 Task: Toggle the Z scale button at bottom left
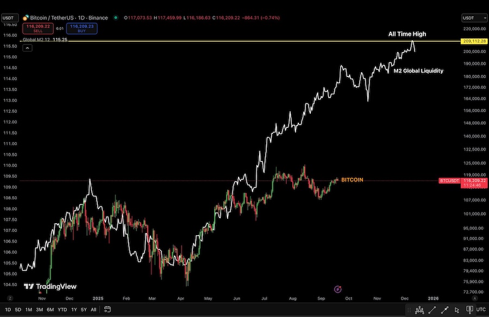click(x=10, y=299)
